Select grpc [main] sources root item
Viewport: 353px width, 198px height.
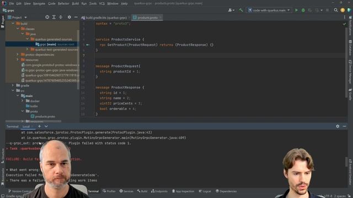[x=42, y=44]
